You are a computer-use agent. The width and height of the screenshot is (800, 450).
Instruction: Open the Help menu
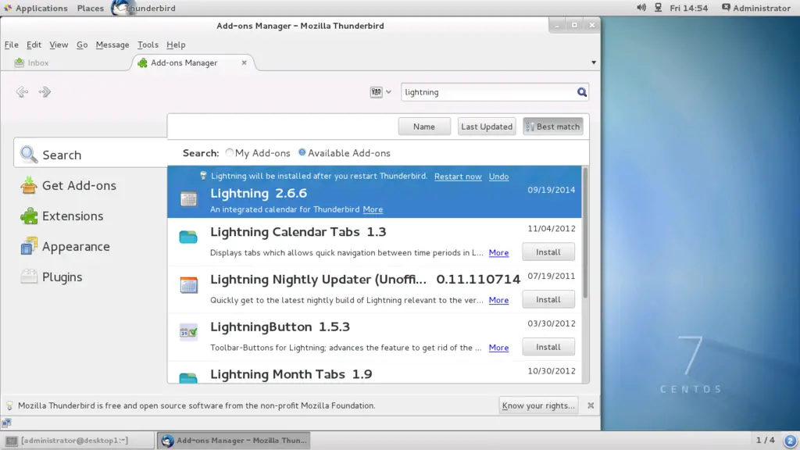pyautogui.click(x=176, y=45)
